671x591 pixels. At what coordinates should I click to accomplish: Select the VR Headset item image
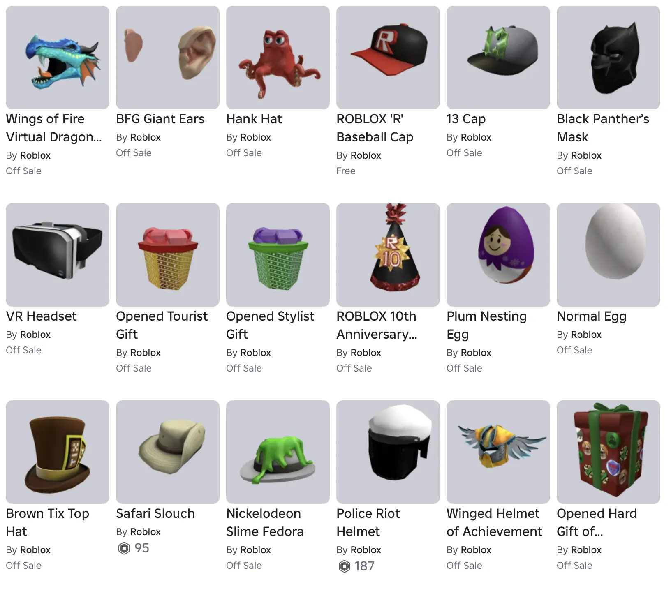tap(58, 255)
